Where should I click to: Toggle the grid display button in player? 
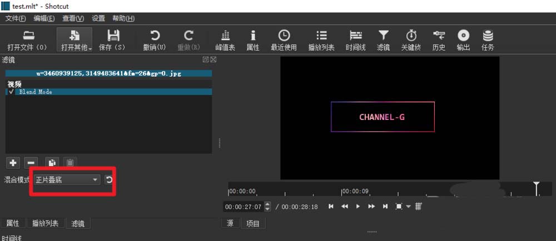click(419, 206)
